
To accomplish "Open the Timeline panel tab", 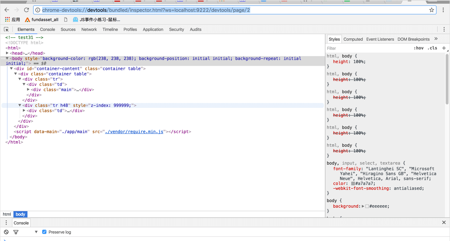I will tap(110, 30).
